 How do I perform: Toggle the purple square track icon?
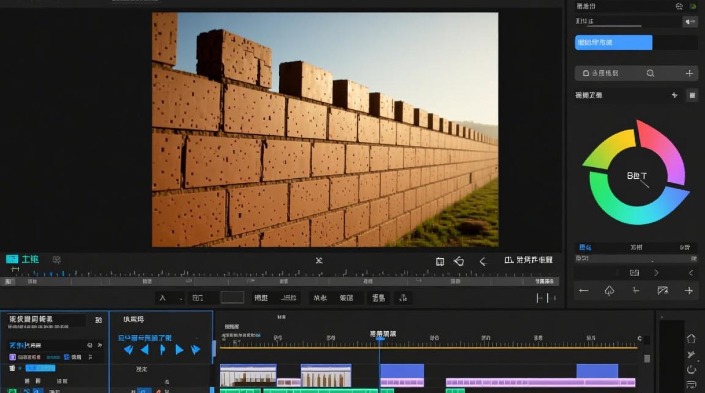pos(13,357)
